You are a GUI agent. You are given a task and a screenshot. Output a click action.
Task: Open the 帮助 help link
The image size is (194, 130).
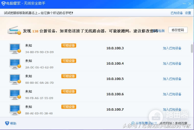point(13,123)
